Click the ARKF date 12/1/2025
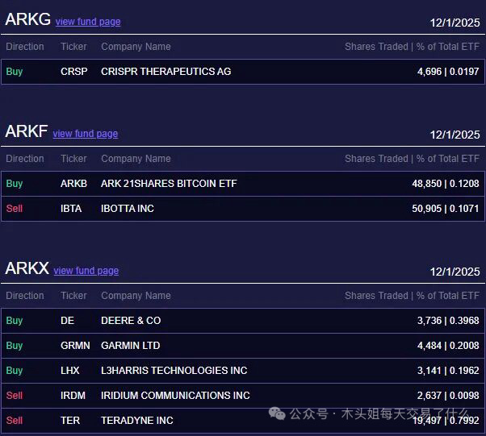This screenshot has height=436, width=486. point(455,135)
